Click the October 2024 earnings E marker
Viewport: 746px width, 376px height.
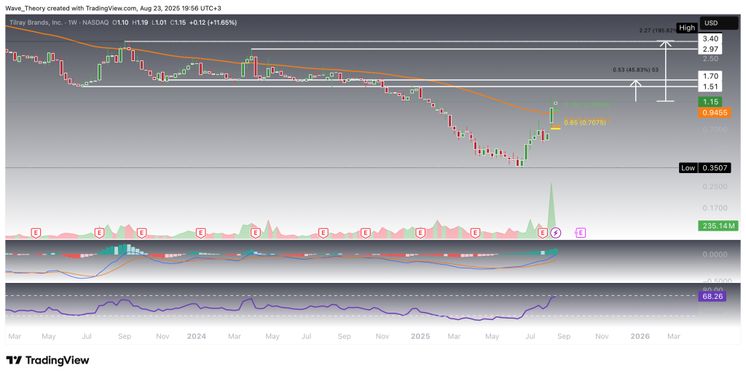coord(365,233)
